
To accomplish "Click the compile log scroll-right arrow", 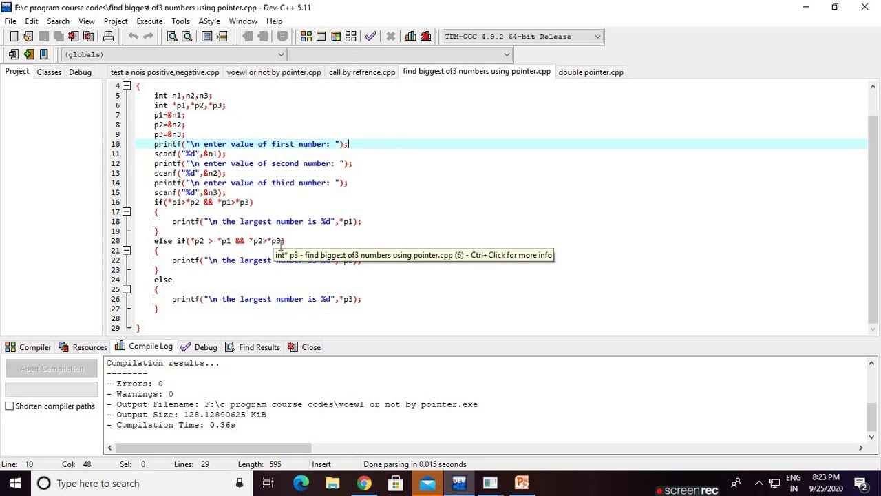I will pyautogui.click(x=860, y=448).
